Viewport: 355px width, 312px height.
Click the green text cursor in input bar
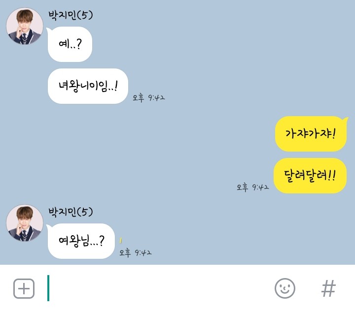tap(48, 288)
